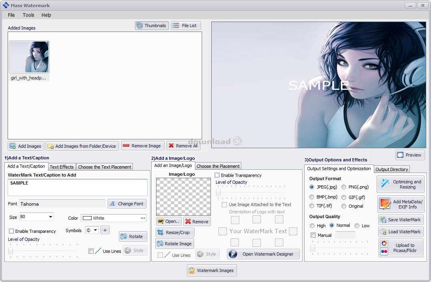Click the Upload to Picasa/Flickr icon
Image resolution: width=431 pixels, height=282 pixels.
384,247
